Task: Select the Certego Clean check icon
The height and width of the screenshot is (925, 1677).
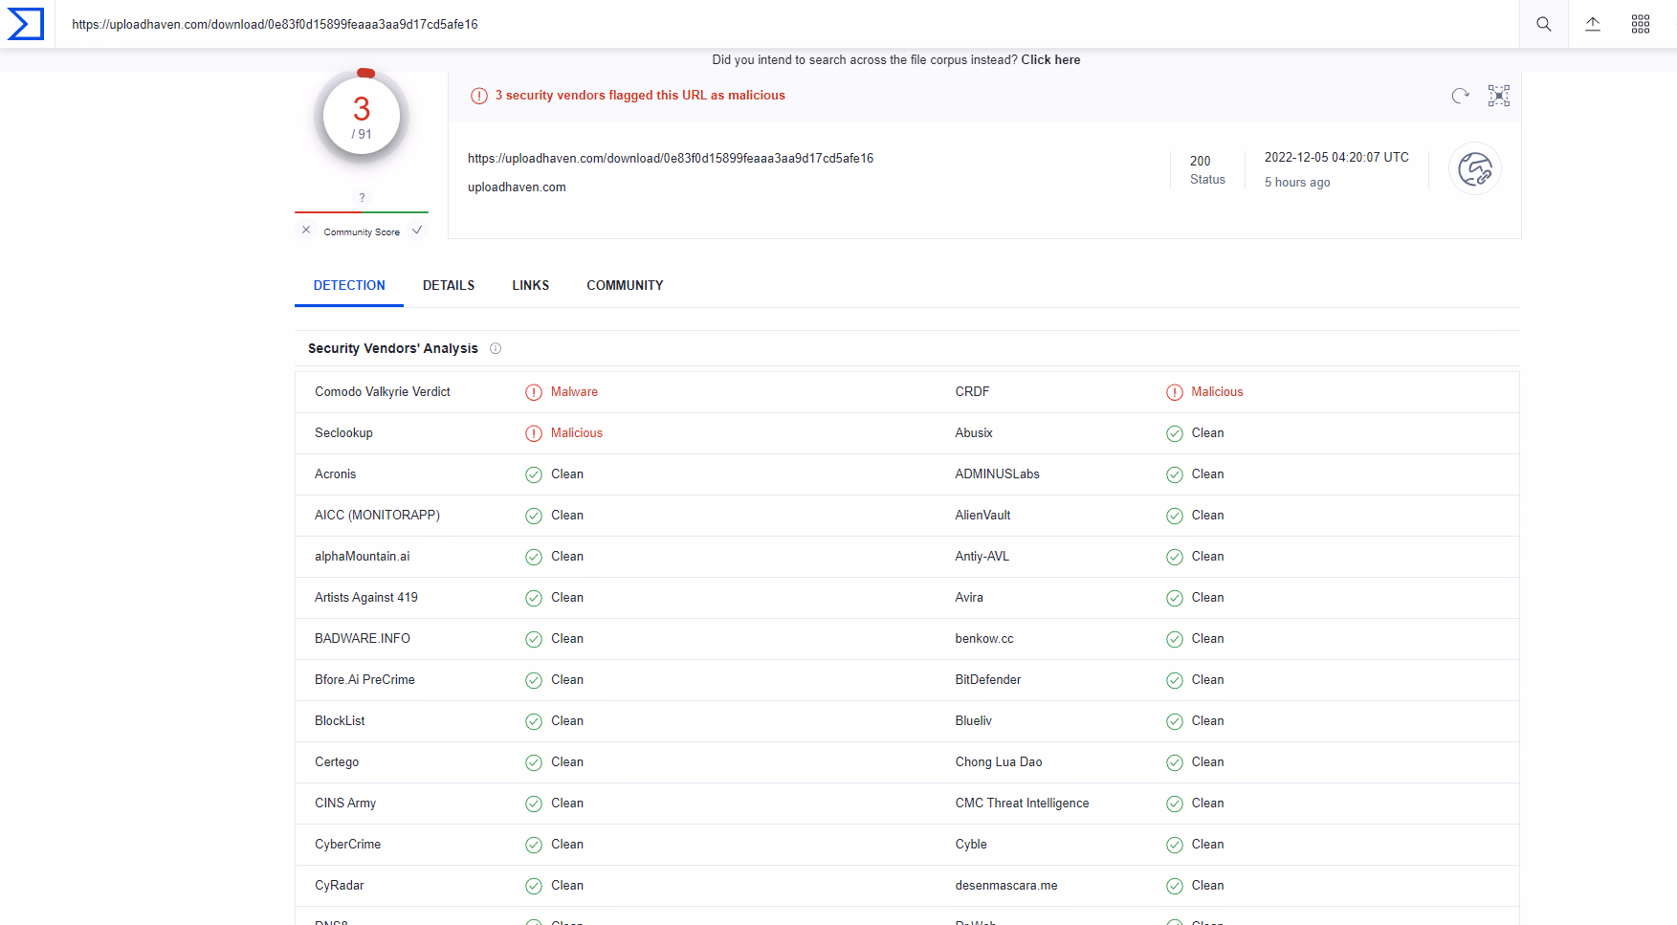Action: [x=534, y=762]
